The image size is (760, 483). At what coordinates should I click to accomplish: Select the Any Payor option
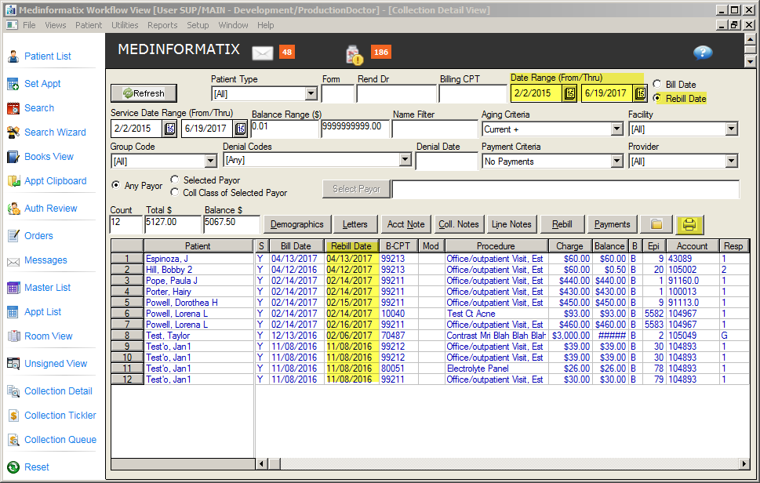coord(115,185)
